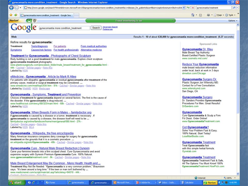Open the Gynexin Gynecomastia Cure result

click(50, 148)
